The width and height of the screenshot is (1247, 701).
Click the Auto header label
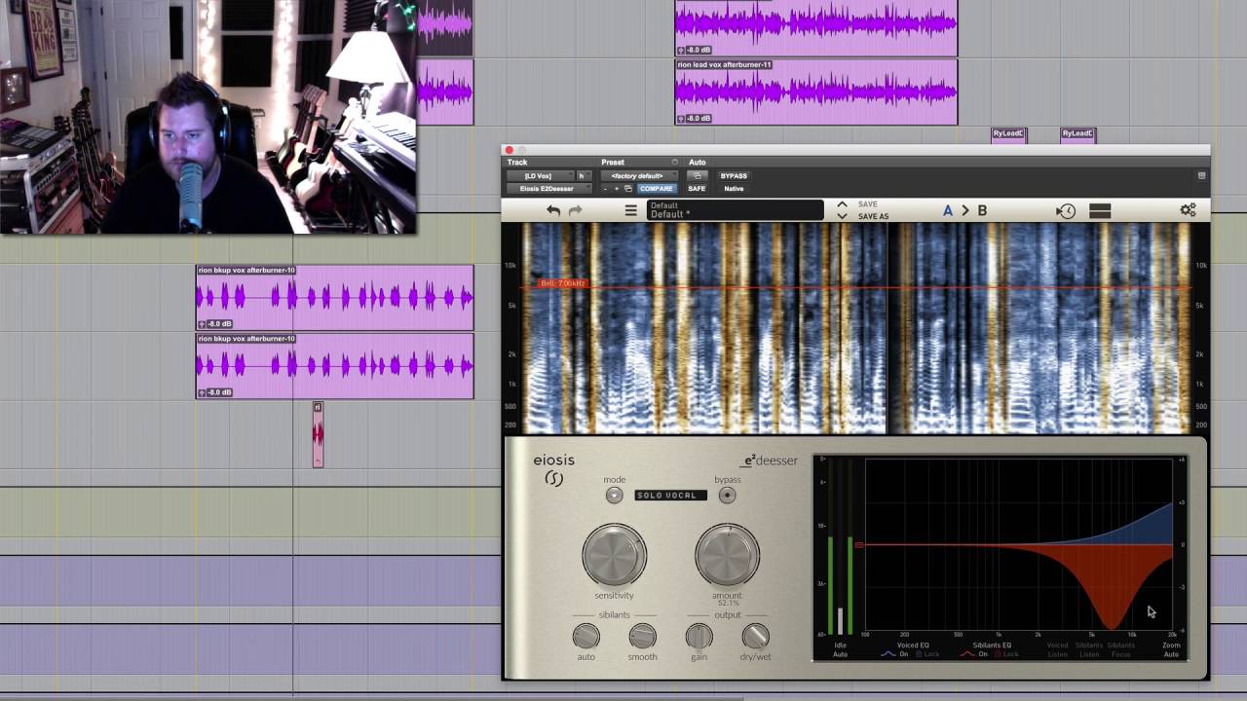tap(698, 163)
